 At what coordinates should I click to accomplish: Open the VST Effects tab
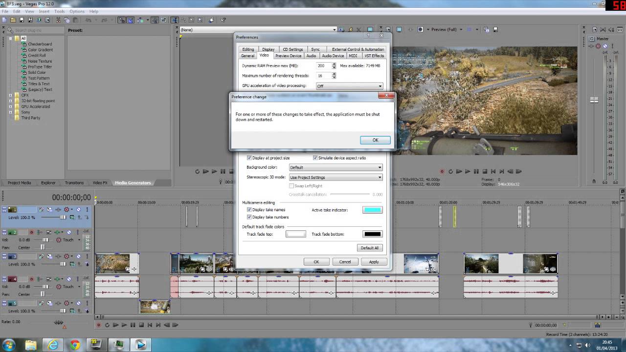(374, 56)
